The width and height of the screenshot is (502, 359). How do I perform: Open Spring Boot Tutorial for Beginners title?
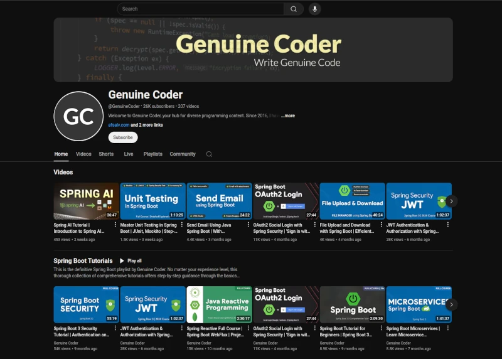pos(346,331)
